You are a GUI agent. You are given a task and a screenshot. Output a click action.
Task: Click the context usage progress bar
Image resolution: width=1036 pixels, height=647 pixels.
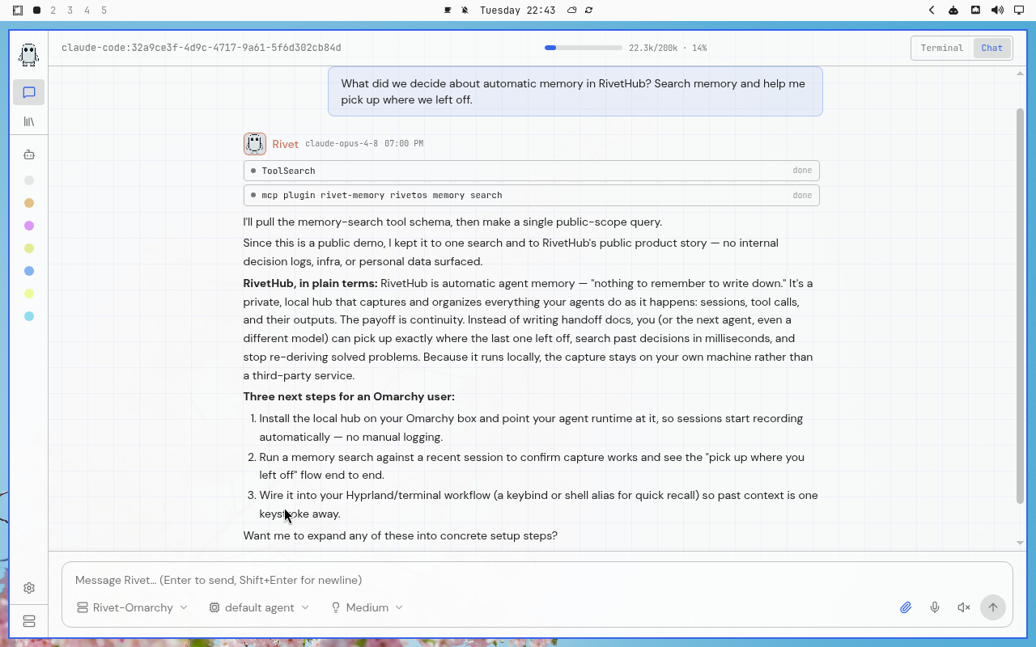pyautogui.click(x=584, y=48)
